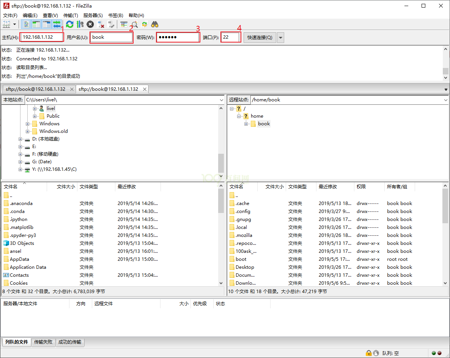The width and height of the screenshot is (450, 358).
Task: Select G: (Date) drive in local tree
Action: click(x=42, y=162)
